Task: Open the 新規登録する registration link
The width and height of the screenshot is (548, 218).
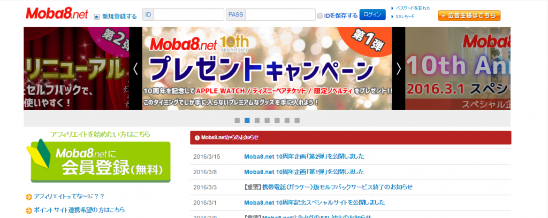Action: point(119,17)
